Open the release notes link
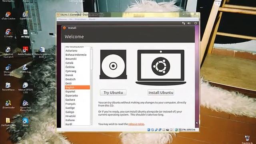The image size is (256, 144). [136, 124]
